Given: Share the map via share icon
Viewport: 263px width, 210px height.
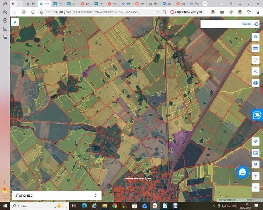Looking at the screenshot, I should click(256, 71).
